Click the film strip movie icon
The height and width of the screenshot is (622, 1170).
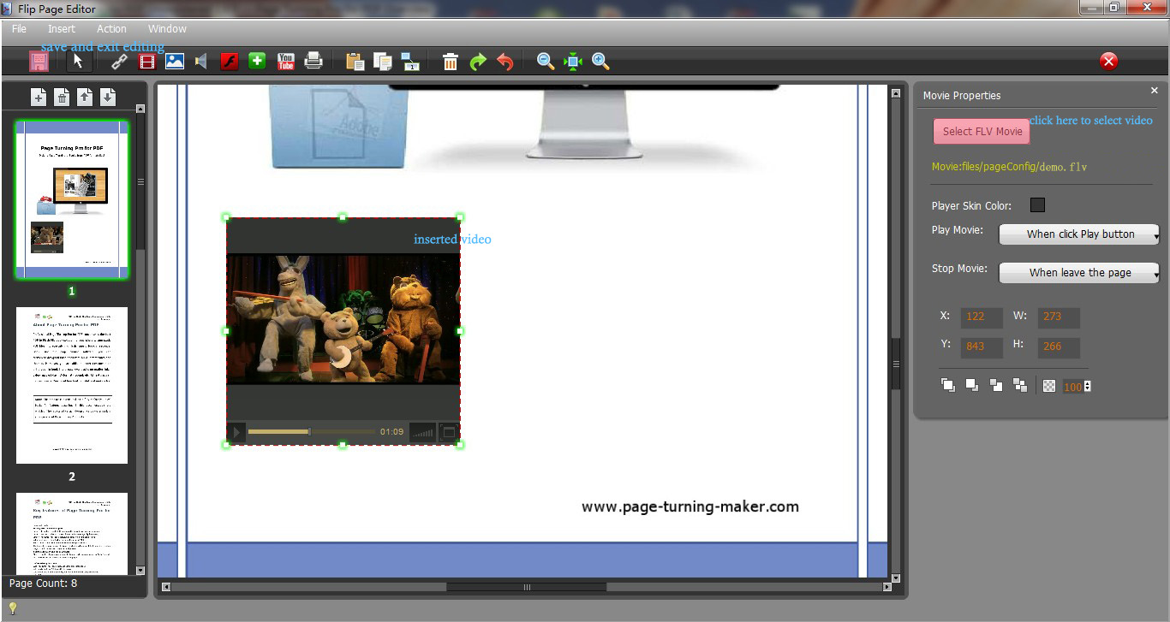147,62
